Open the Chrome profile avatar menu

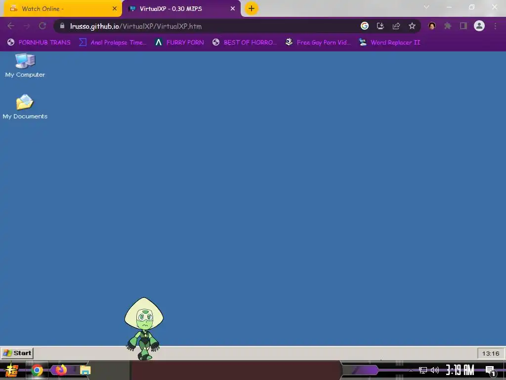pos(479,26)
